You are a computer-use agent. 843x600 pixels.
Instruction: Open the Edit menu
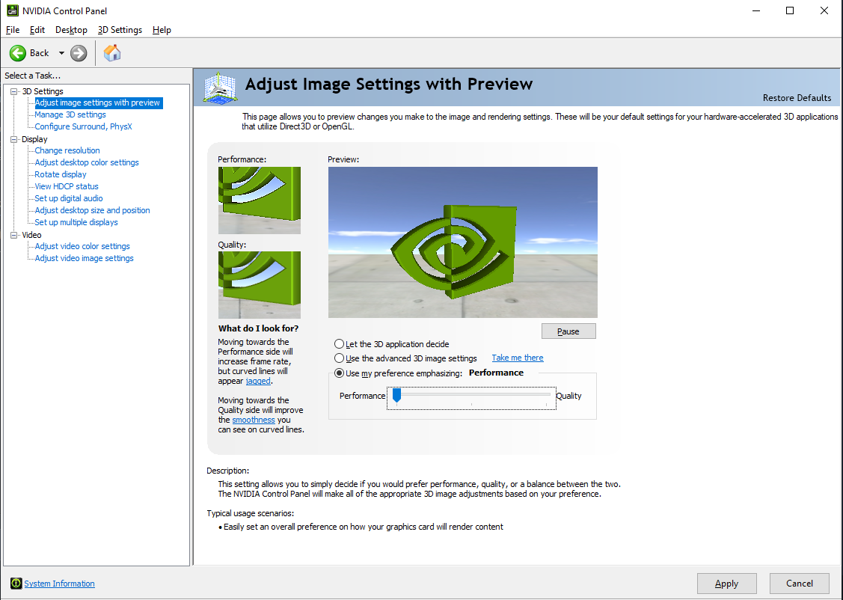37,30
